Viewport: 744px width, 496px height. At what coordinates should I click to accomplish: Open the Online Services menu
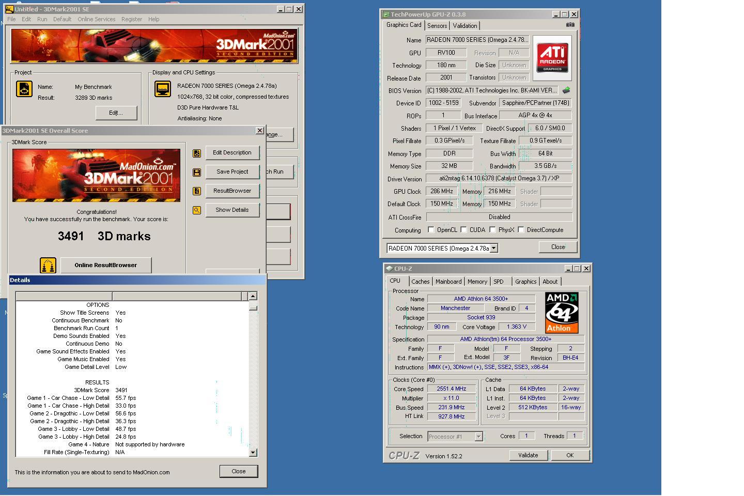97,19
